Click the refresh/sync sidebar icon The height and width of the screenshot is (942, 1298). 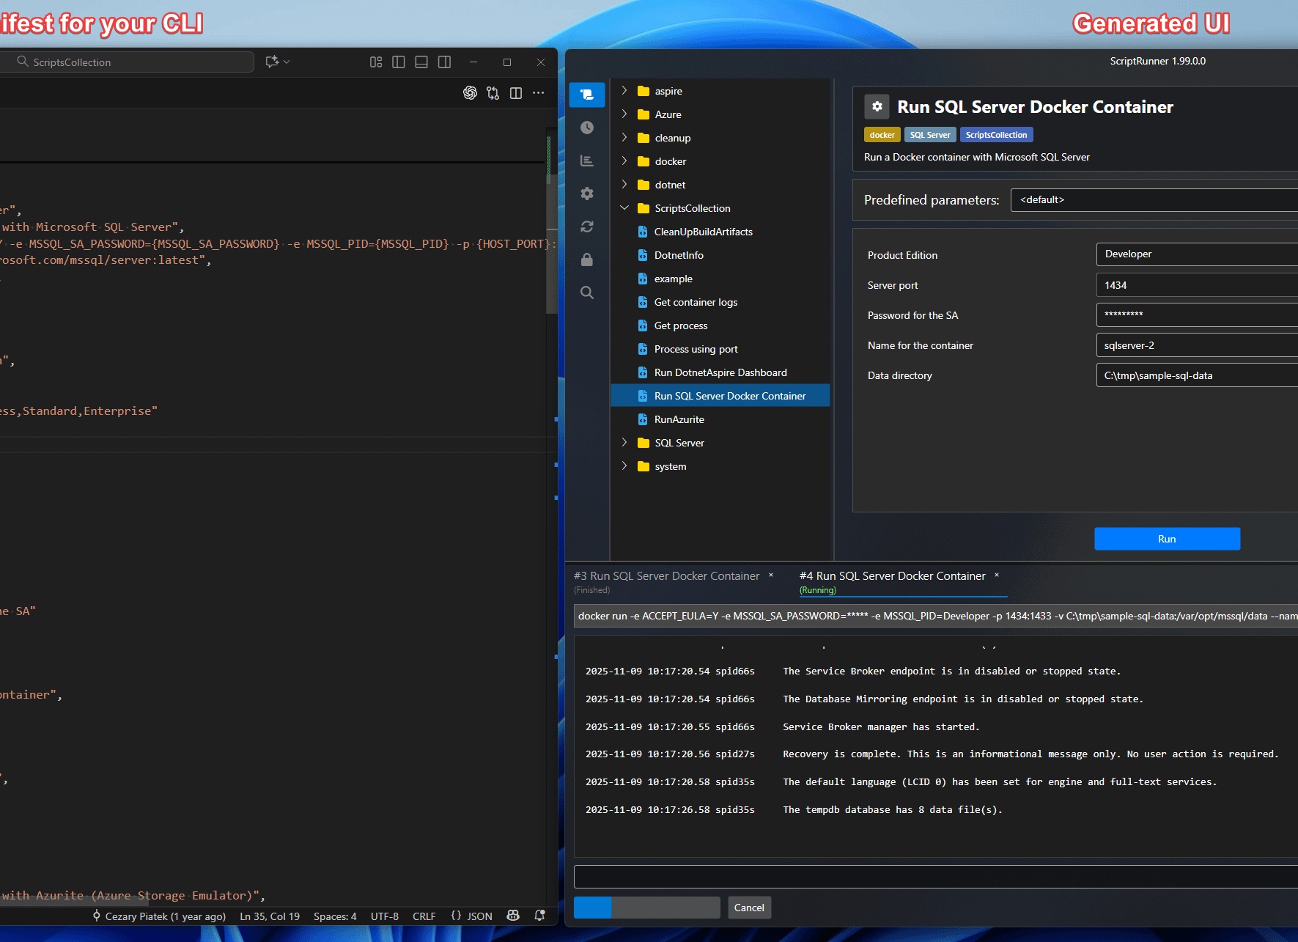tap(587, 227)
